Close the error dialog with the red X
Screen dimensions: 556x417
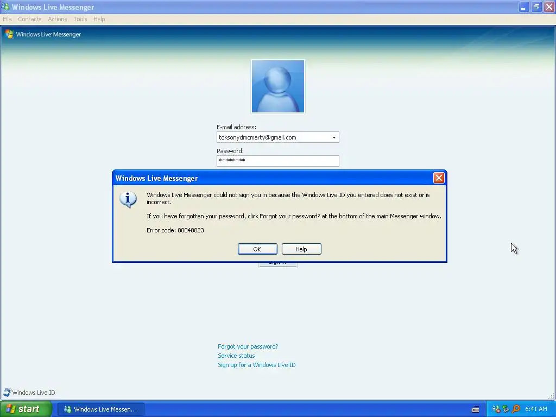[x=439, y=178]
